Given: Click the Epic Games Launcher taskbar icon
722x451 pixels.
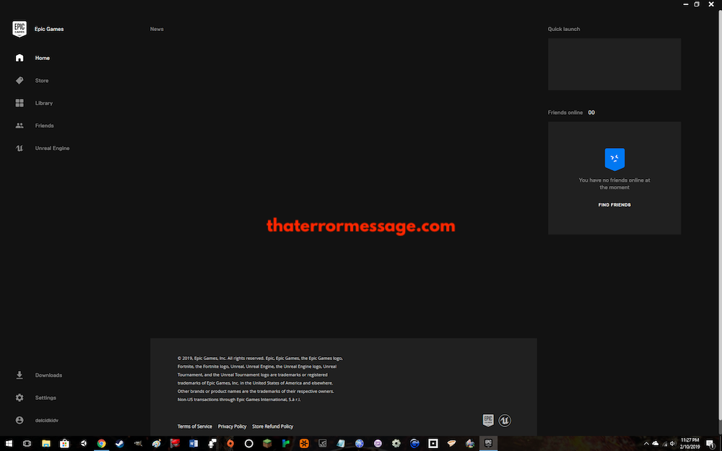Looking at the screenshot, I should pos(488,444).
